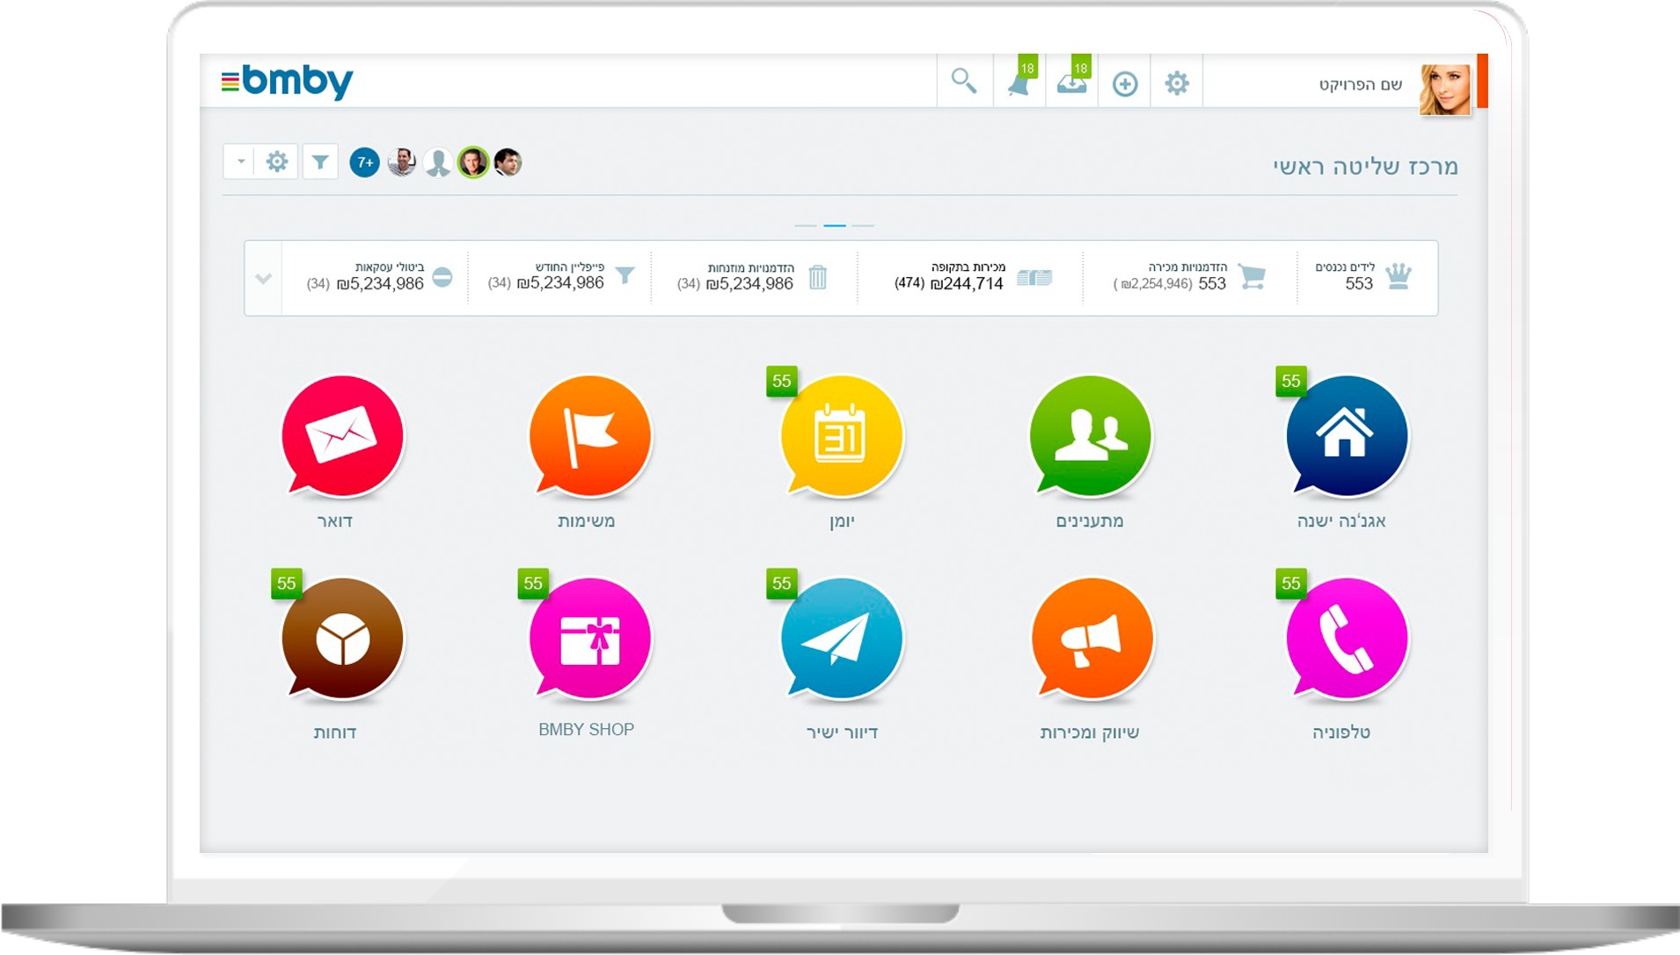Open the red mail envelope app

(342, 437)
